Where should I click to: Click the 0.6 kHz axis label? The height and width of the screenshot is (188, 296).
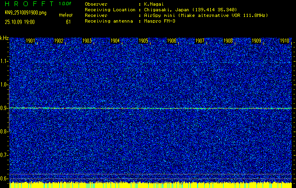[x=4, y=178]
